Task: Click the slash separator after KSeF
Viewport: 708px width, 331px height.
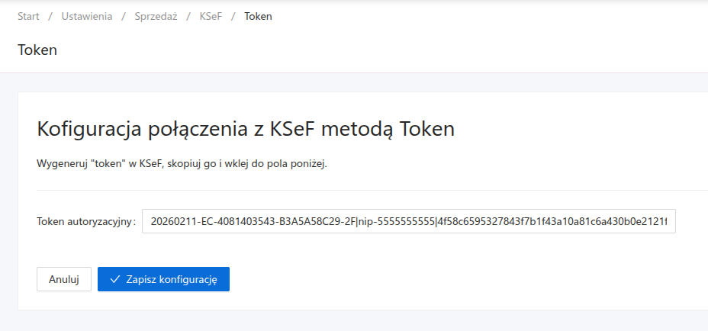Action: coord(233,16)
